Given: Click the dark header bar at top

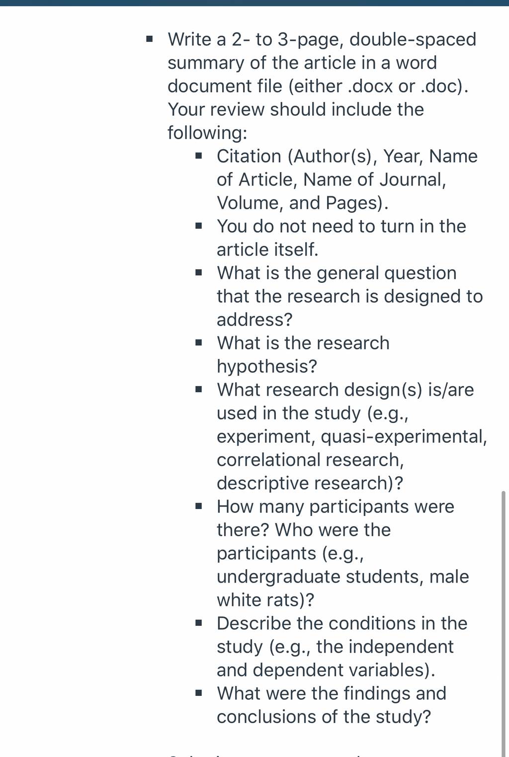Looking at the screenshot, I should [x=254, y=3].
